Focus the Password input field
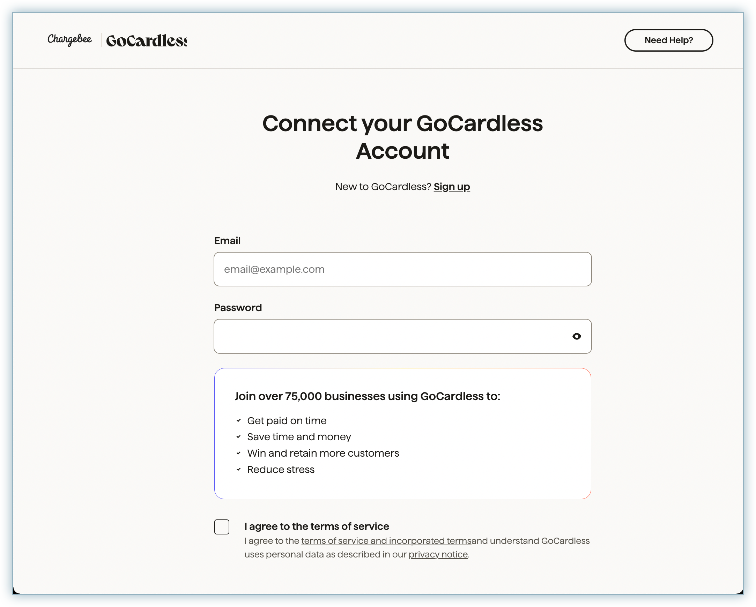756x607 pixels. click(x=389, y=336)
